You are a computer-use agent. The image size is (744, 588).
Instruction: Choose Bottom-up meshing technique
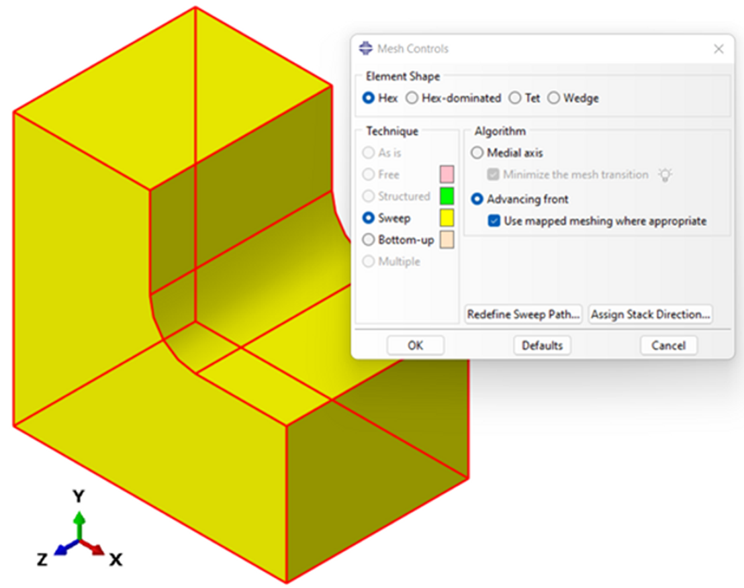pos(368,240)
